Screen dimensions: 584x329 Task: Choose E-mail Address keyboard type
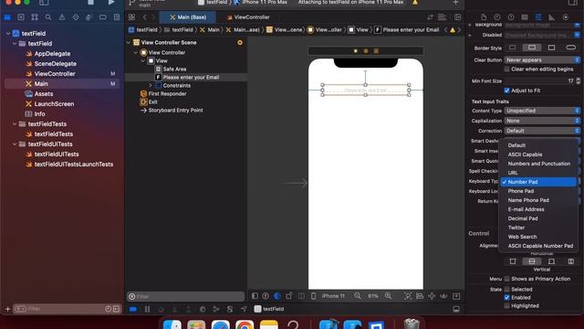537,209
